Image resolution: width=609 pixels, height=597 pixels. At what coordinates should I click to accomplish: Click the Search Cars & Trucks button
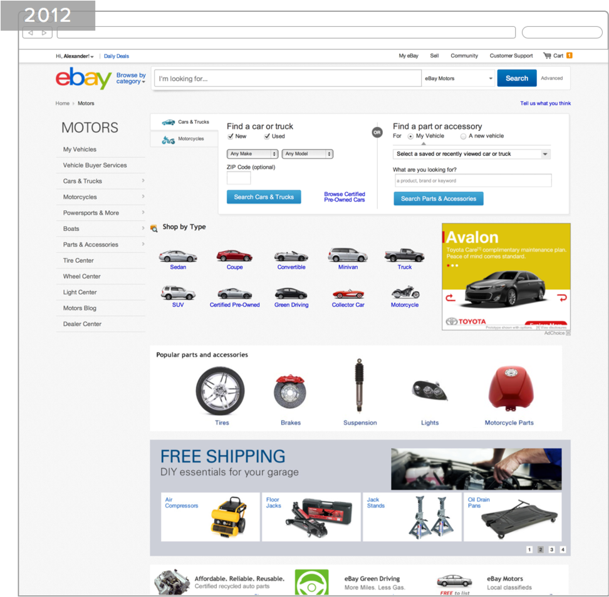coord(263,196)
